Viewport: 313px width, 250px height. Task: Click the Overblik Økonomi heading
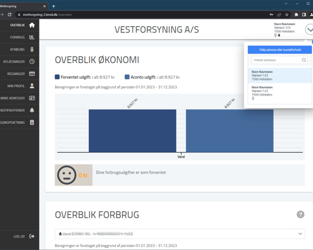pos(97,60)
